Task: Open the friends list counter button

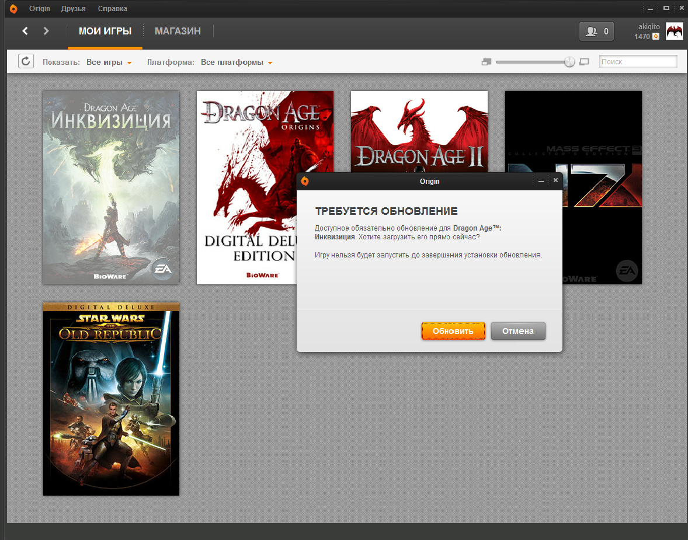Action: click(x=596, y=31)
